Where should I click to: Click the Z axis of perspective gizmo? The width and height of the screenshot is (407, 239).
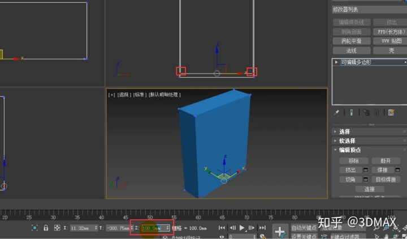224,163
